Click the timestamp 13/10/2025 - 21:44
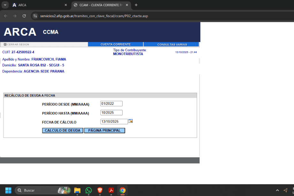 point(186,52)
